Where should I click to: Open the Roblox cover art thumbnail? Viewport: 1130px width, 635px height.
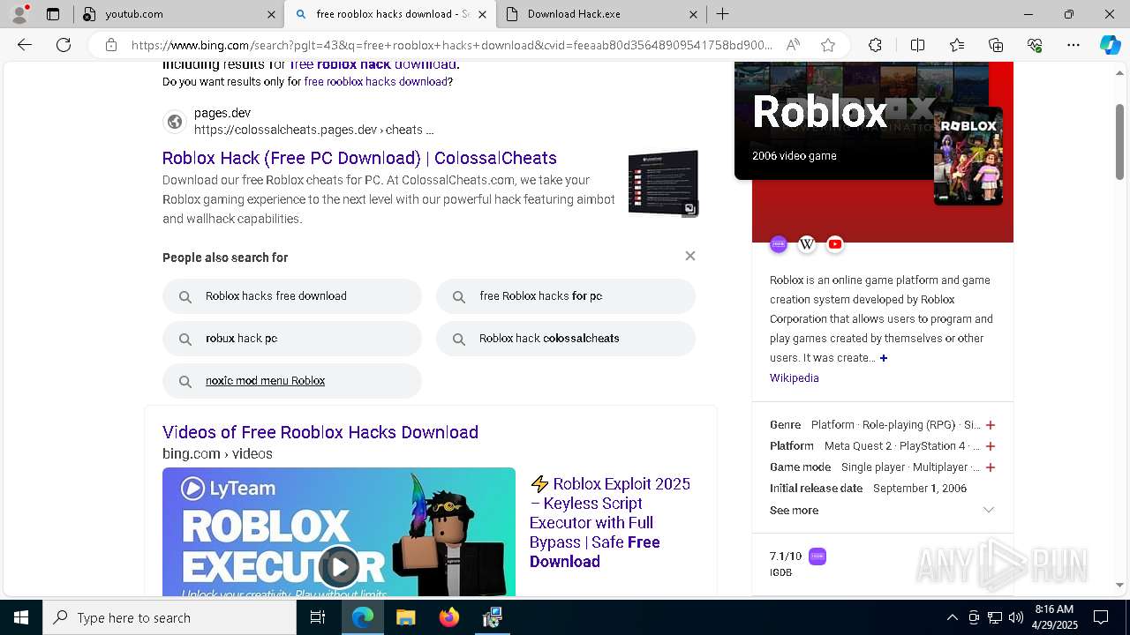[968, 155]
